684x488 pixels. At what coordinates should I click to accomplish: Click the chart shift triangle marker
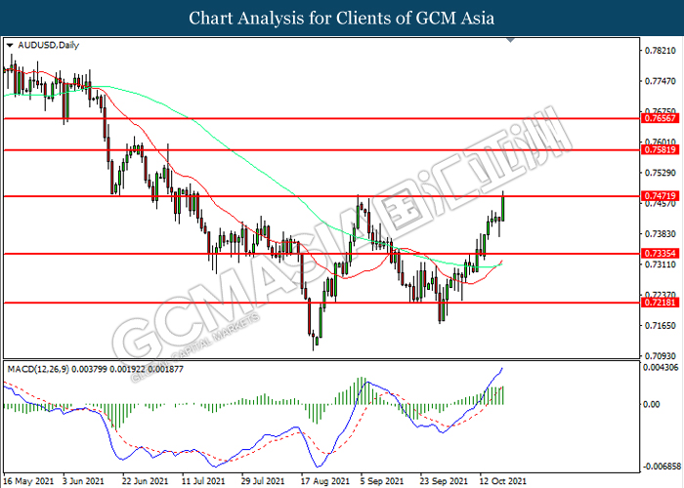click(510, 40)
